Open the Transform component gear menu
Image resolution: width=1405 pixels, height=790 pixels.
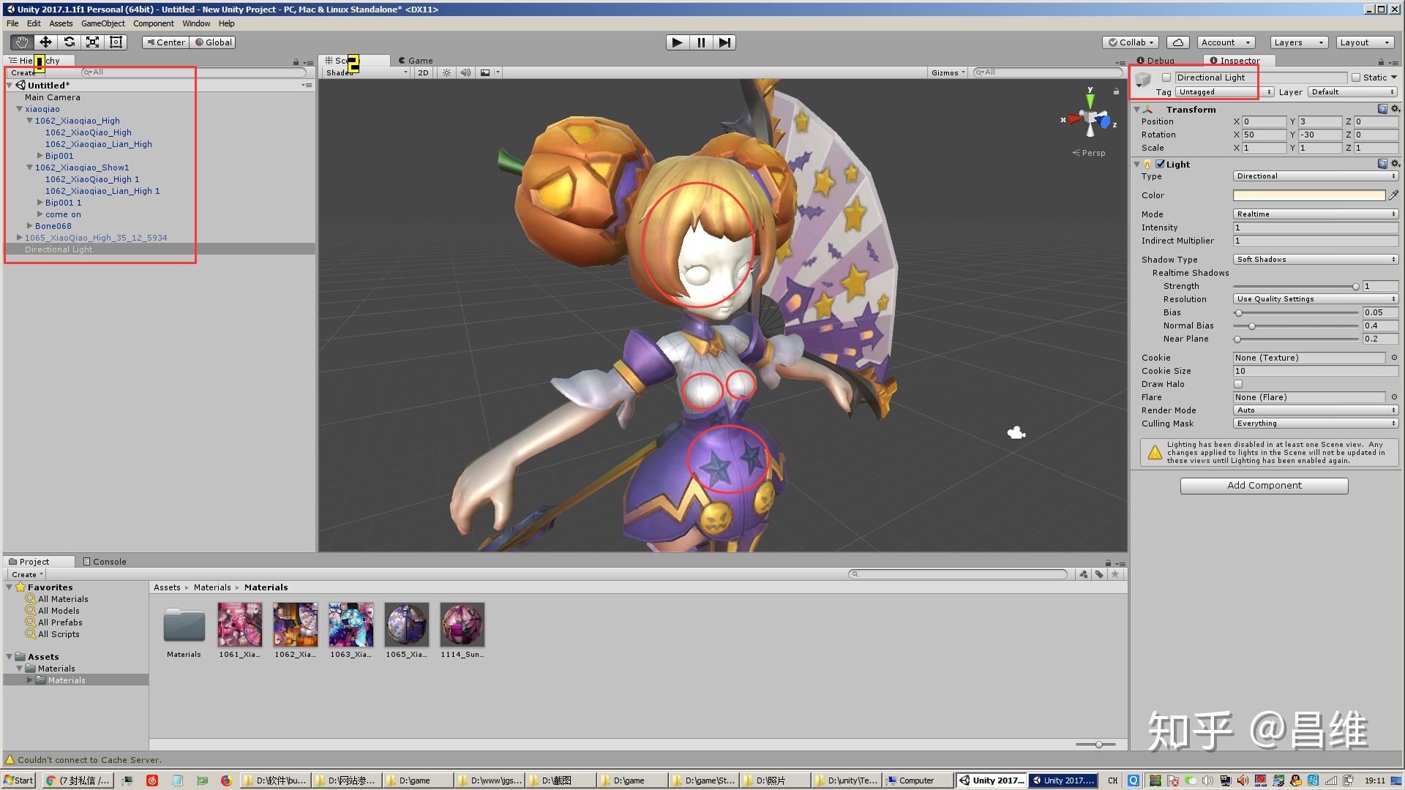pos(1395,109)
